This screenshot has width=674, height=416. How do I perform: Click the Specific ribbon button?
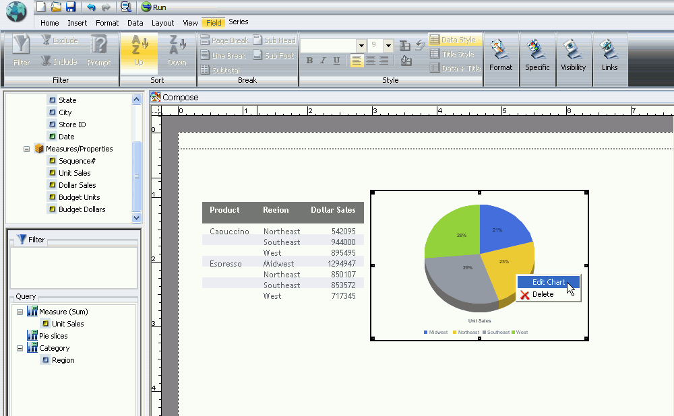(x=537, y=55)
